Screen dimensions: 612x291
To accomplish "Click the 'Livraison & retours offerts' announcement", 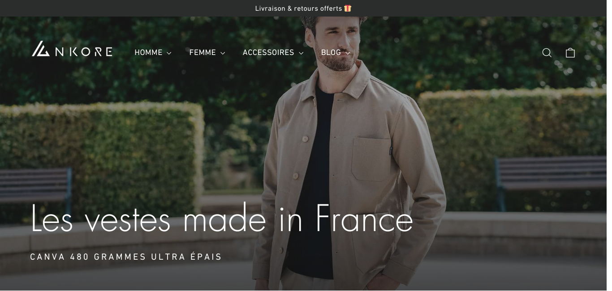I will 298,8.
